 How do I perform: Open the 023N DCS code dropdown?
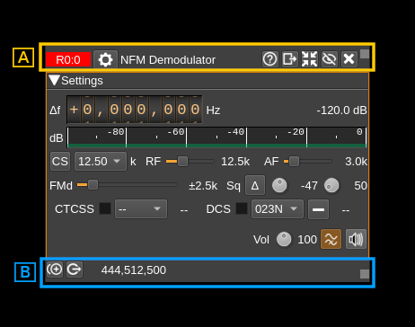coord(278,208)
